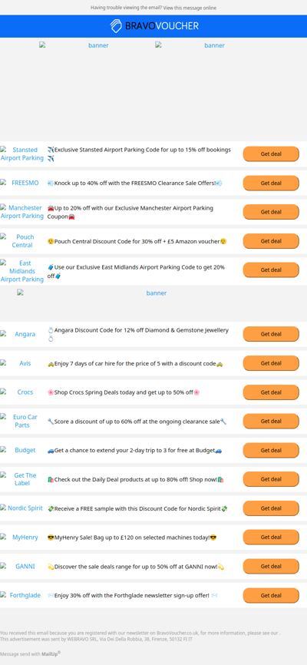Open the Angara brand link
Image resolution: width=307 pixels, height=665 pixels.
[25, 334]
